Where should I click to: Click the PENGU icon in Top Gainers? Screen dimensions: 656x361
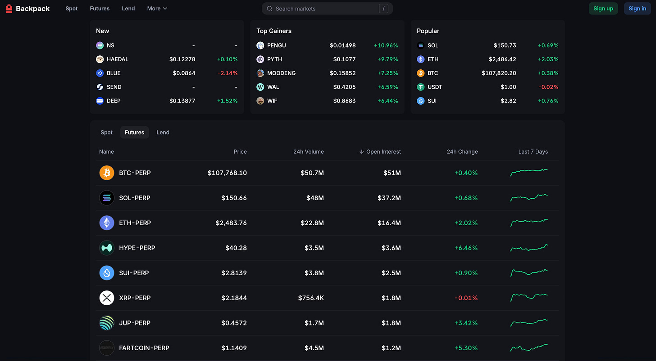coord(260,45)
